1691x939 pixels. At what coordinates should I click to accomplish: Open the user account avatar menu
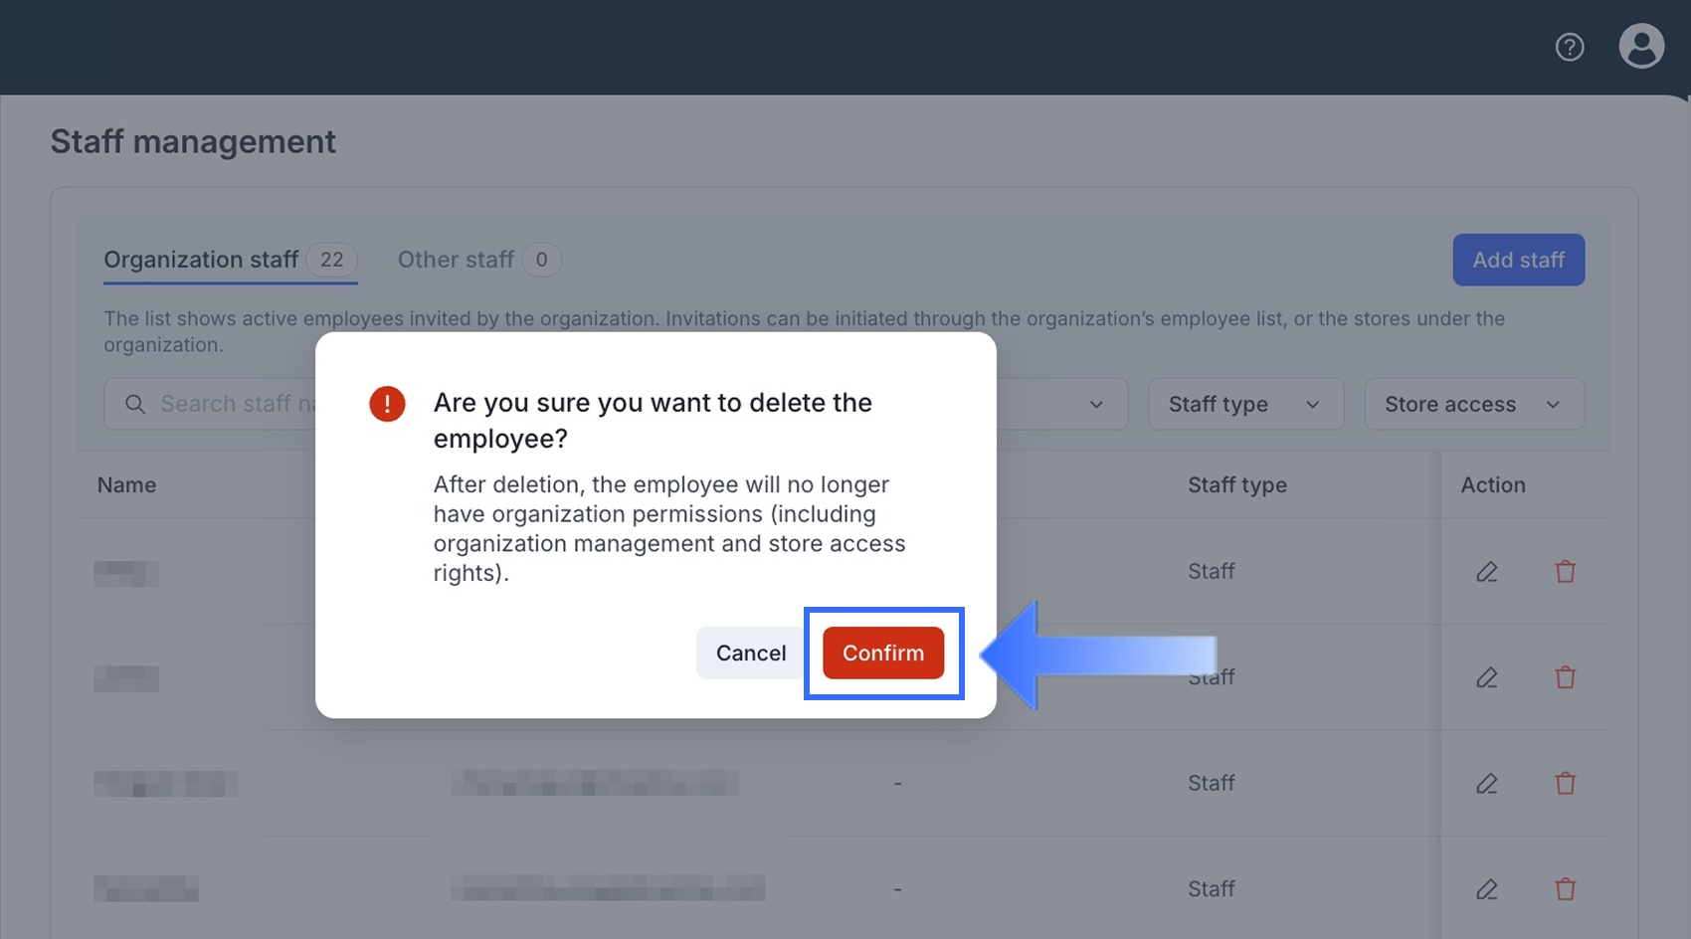tap(1641, 47)
